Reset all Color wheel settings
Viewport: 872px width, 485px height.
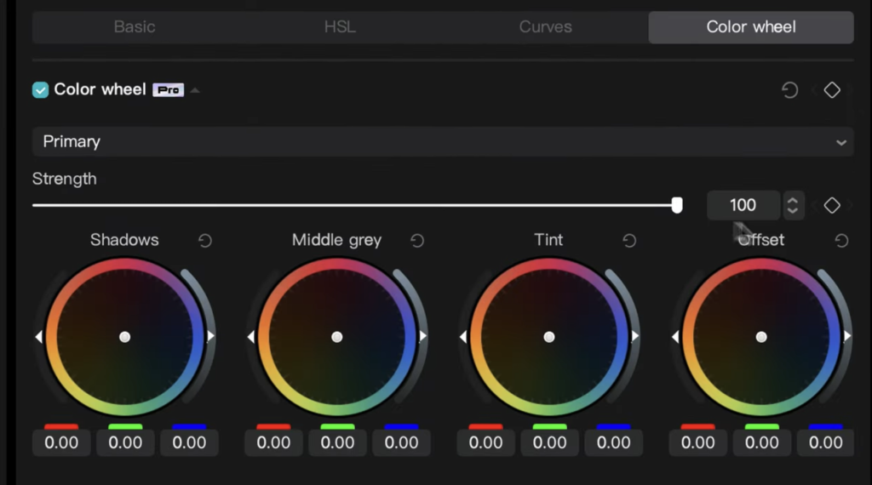(789, 90)
